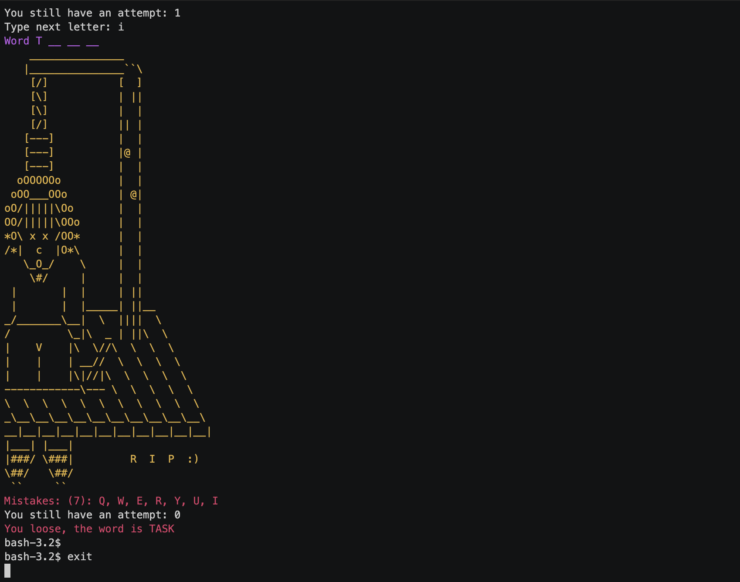Place the cursor at the blinking terminal cursor
740x582 pixels.
pyautogui.click(x=7, y=569)
